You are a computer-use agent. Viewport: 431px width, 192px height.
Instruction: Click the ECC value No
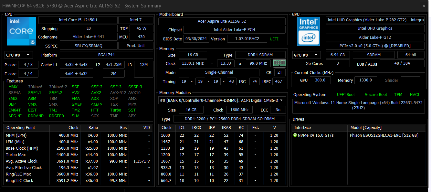[278, 110]
